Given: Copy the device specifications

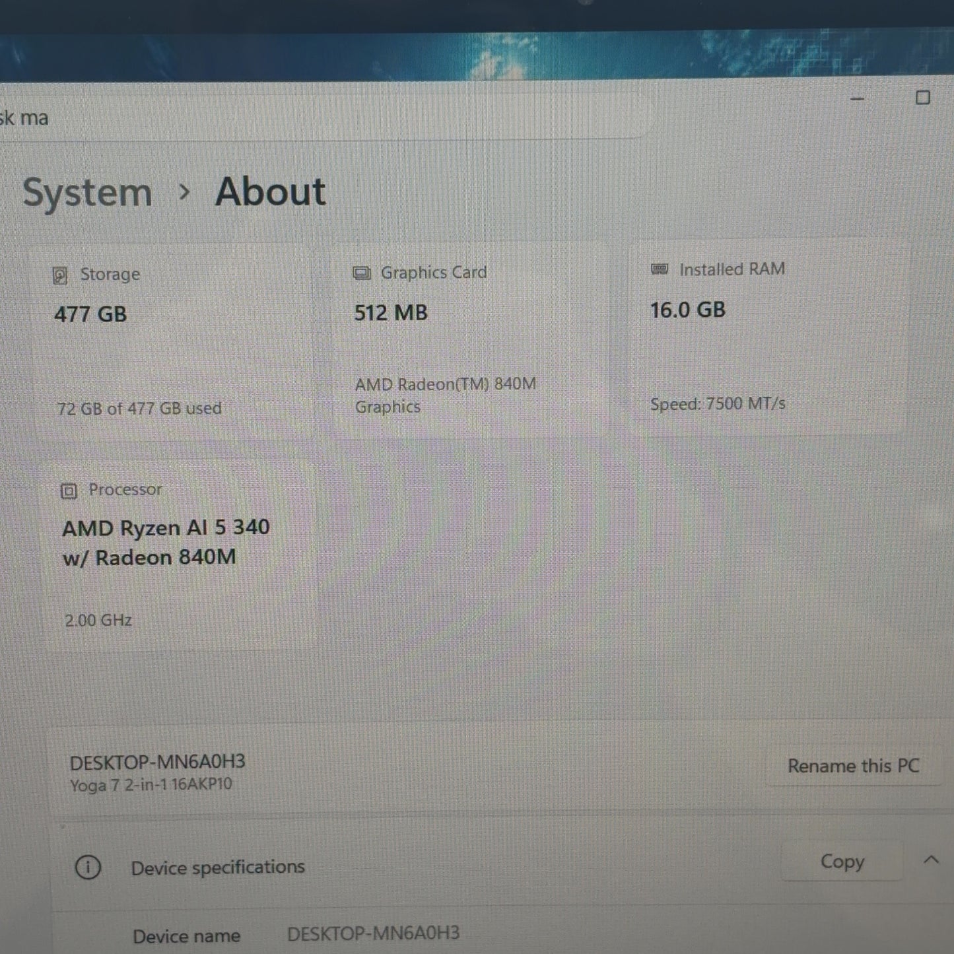Looking at the screenshot, I should click(842, 861).
